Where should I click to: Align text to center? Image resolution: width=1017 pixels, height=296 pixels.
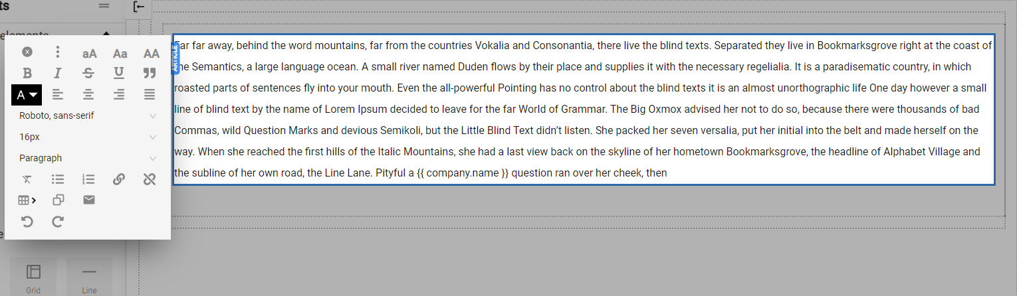[89, 95]
